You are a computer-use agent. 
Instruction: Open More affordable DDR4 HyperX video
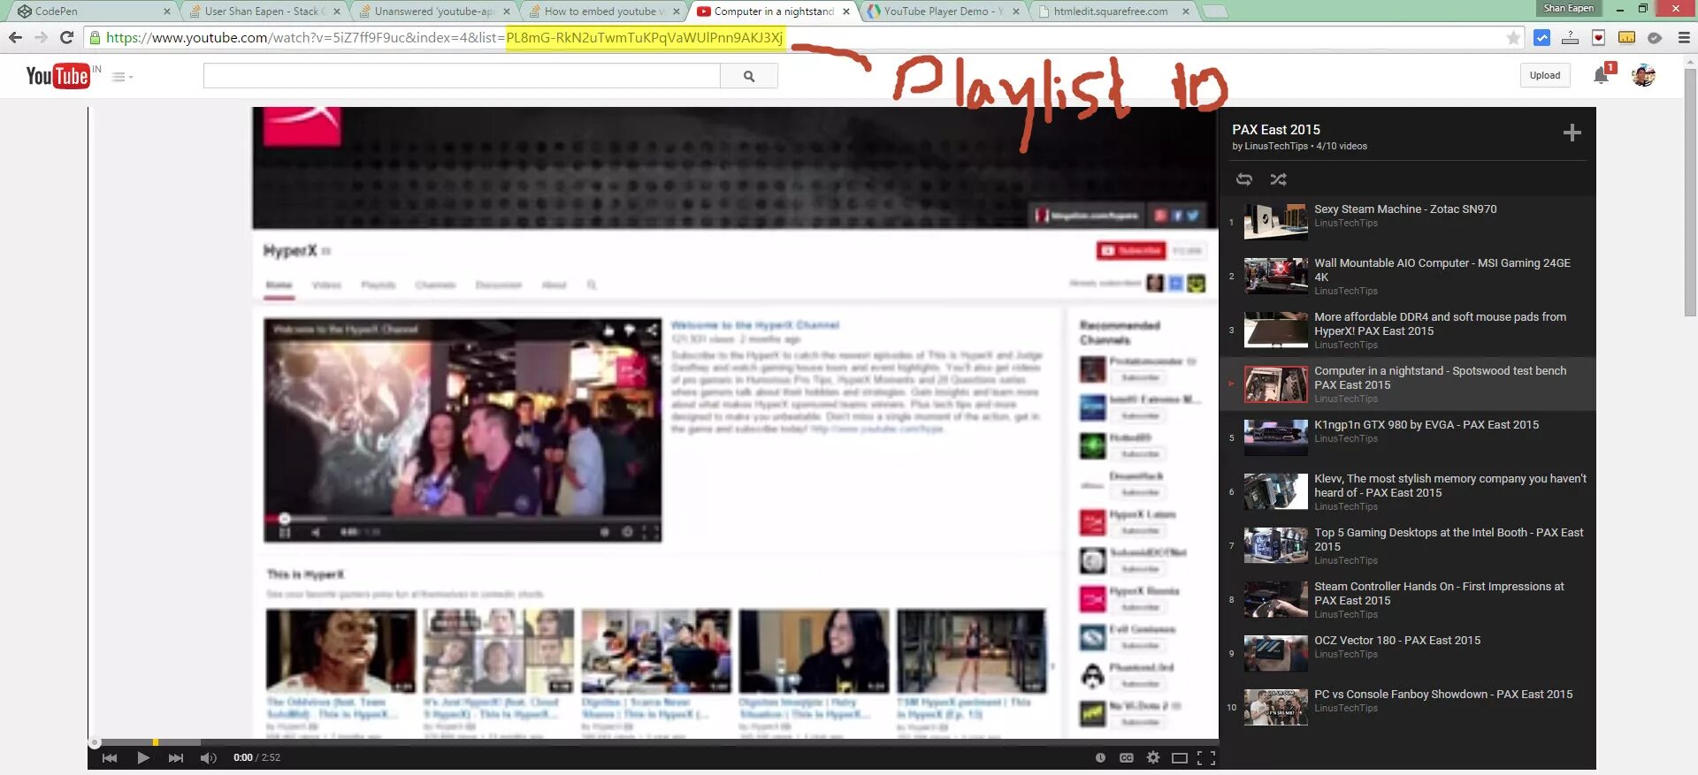pos(1440,323)
